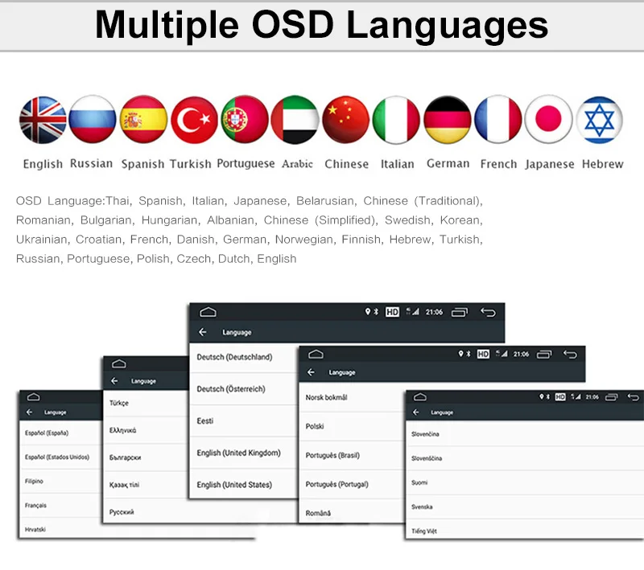Screen dimensions: 644x570
Task: Click the Hebrew Israel flag icon
Action: coord(599,120)
